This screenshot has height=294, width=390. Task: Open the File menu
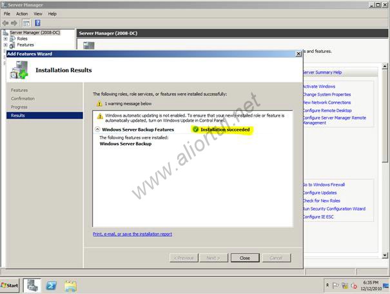click(7, 14)
